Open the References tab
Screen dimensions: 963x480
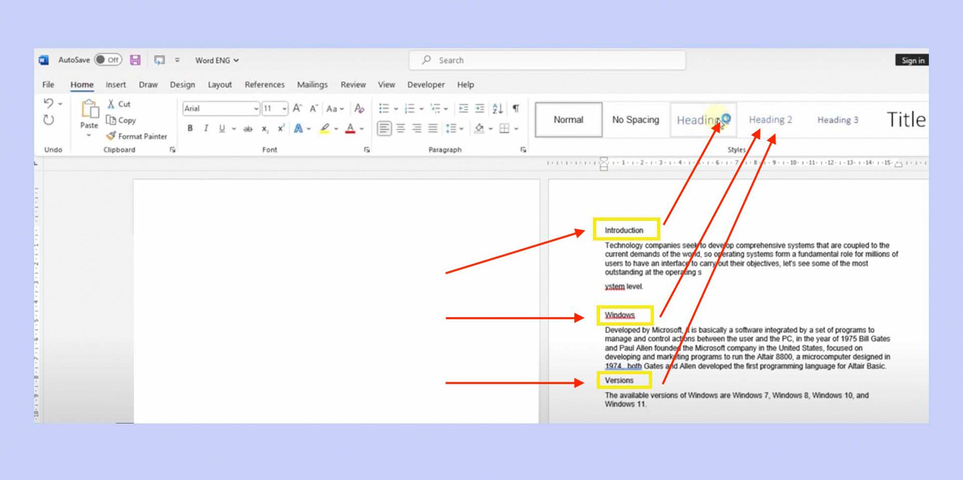[x=264, y=85]
